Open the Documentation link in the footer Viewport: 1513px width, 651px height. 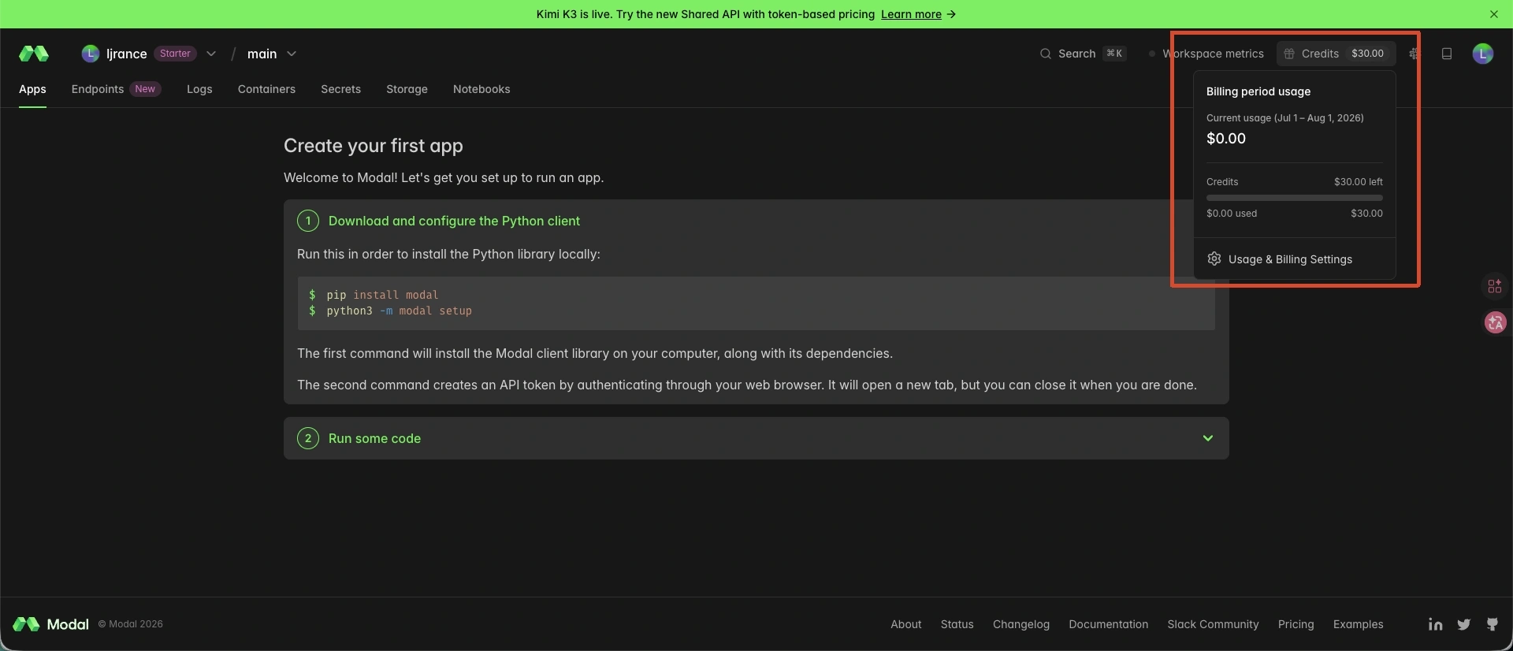point(1108,624)
